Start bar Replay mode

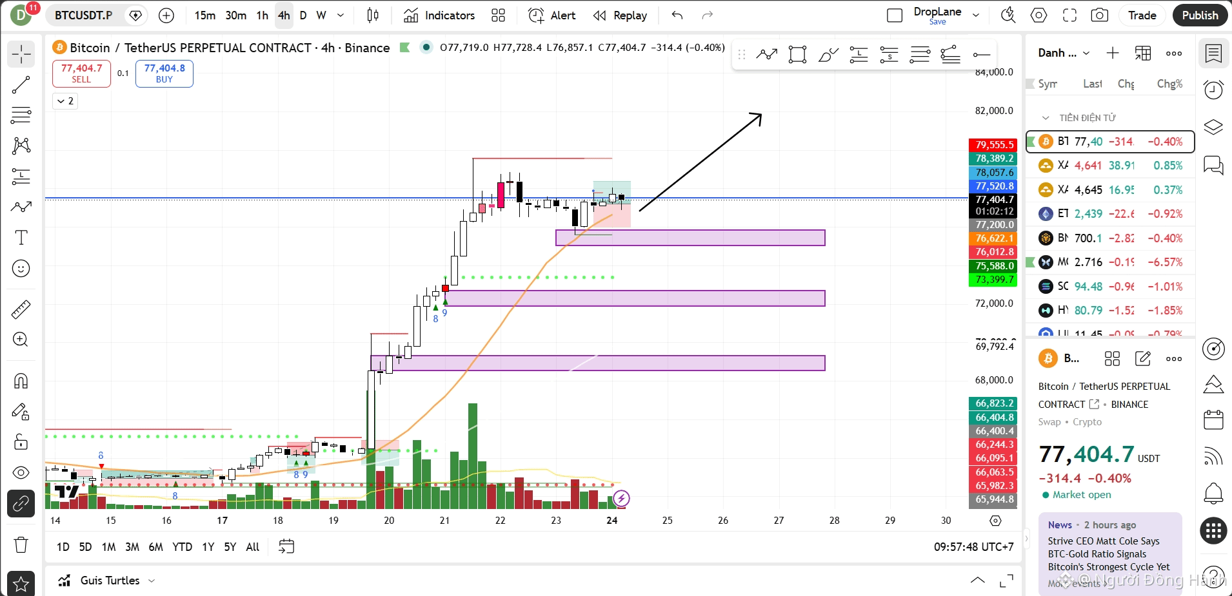click(621, 15)
